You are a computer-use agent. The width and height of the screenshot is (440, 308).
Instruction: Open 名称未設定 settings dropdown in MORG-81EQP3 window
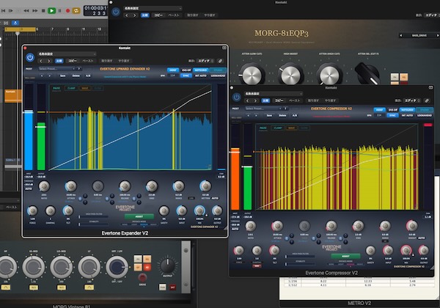pyautogui.click(x=153, y=8)
